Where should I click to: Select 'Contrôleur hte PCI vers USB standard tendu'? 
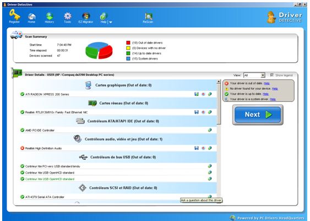[x=118, y=166]
